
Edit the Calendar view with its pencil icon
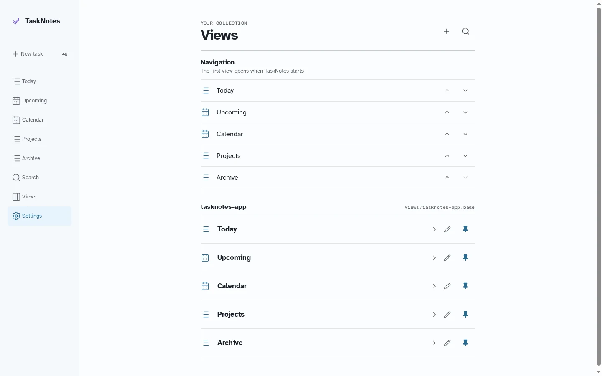[447, 286]
